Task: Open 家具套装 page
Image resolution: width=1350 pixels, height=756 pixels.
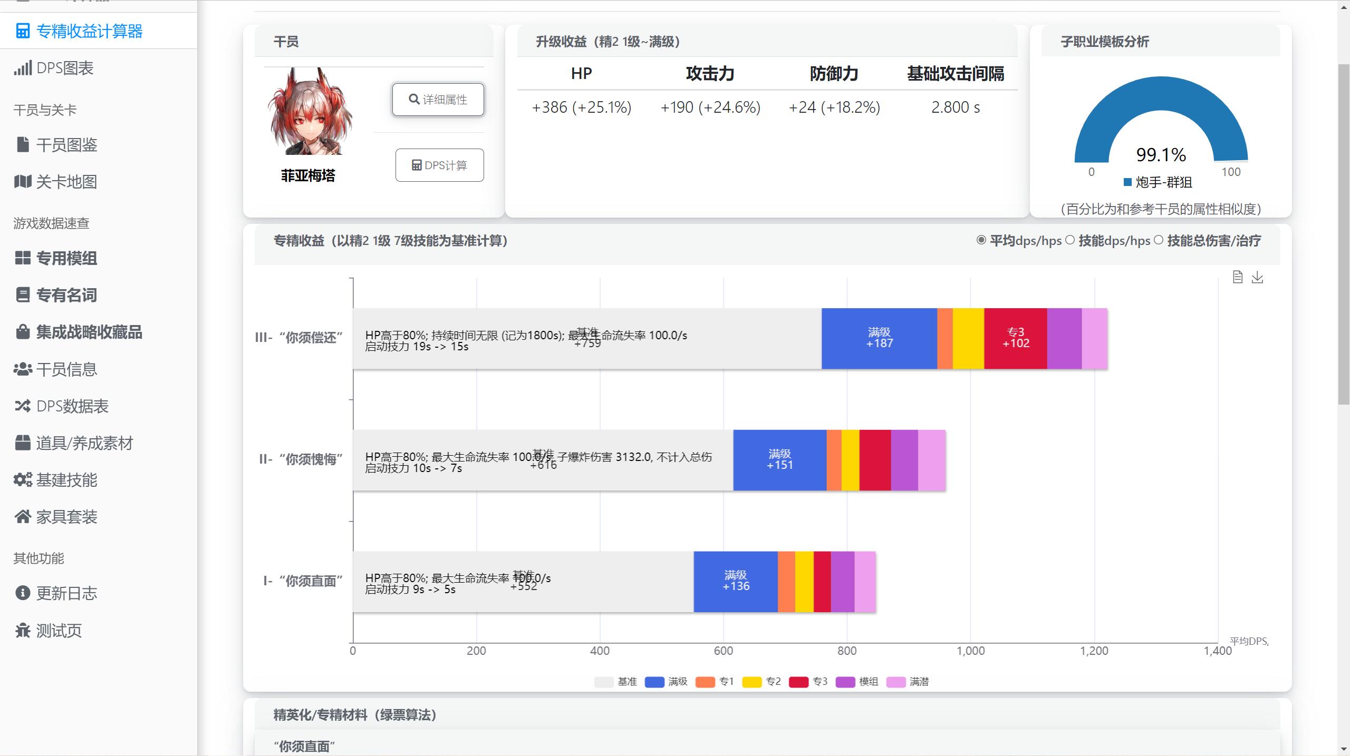Action: pos(66,517)
